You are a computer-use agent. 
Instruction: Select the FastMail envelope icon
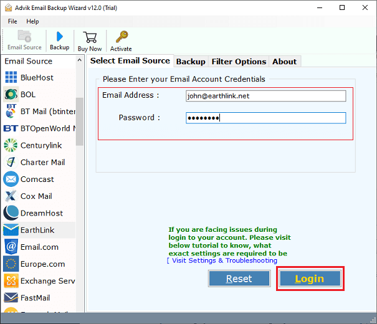click(11, 298)
